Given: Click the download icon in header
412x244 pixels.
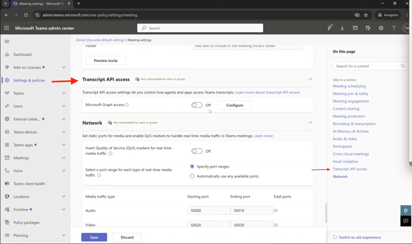Looking at the screenshot, I should [342, 28].
